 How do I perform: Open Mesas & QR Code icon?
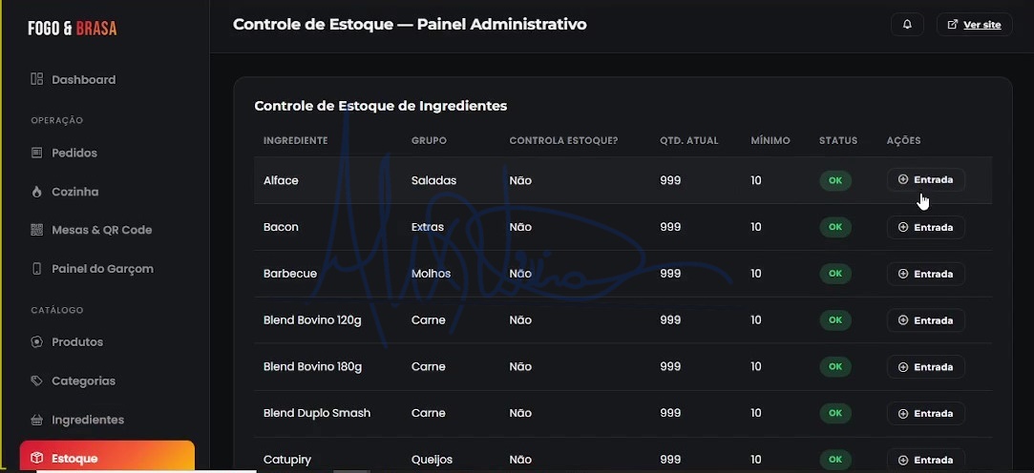click(x=37, y=230)
